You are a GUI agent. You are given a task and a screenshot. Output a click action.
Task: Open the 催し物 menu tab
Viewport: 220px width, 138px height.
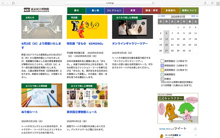click(x=95, y=10)
